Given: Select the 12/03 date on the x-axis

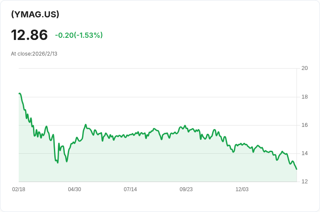Looking at the screenshot, I should [242, 189].
